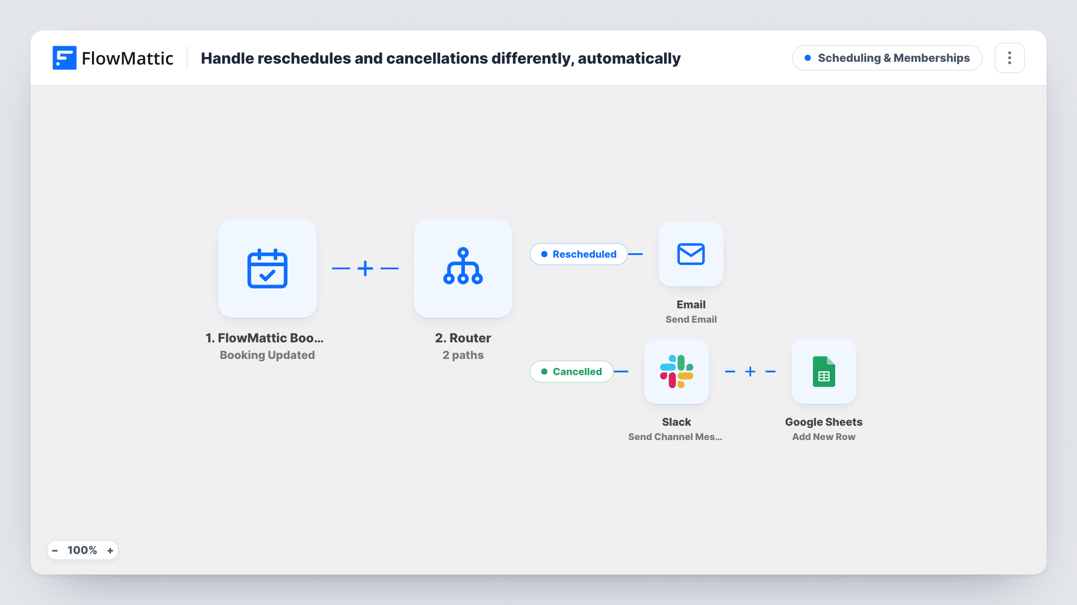
Task: Select the Router step icon
Action: coord(463,268)
